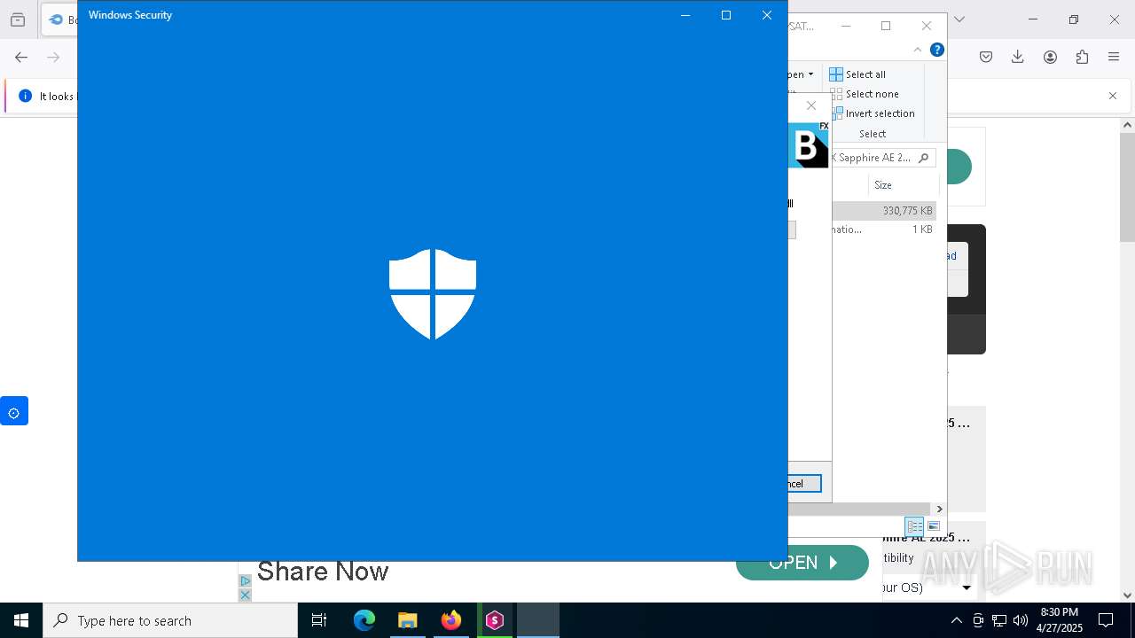Maximize the Windows Security window
The width and height of the screenshot is (1135, 638).
tap(726, 15)
